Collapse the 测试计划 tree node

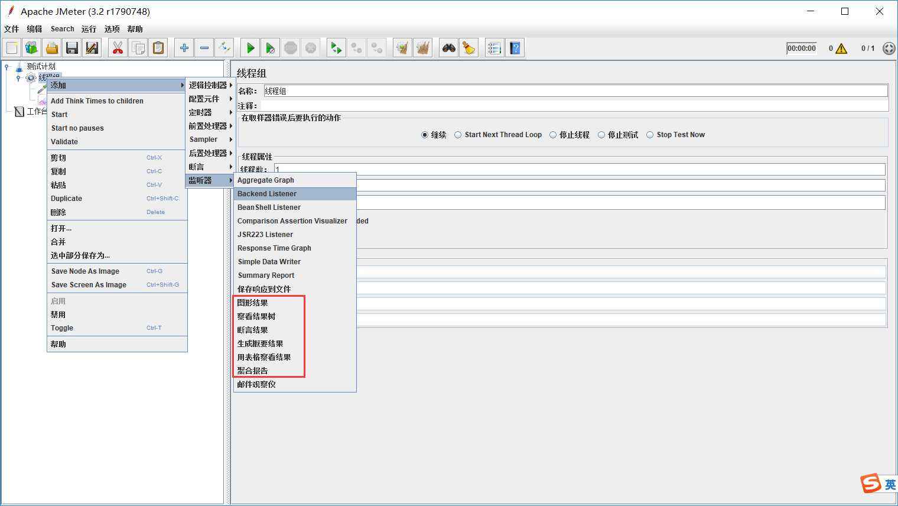pyautogui.click(x=7, y=67)
